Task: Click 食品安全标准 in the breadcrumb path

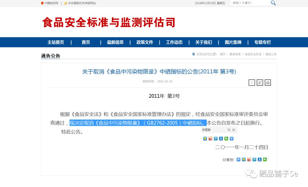Action: [253, 54]
